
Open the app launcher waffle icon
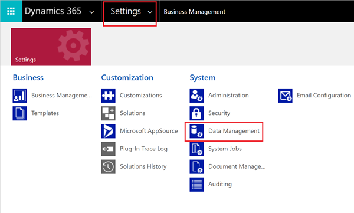coord(11,11)
